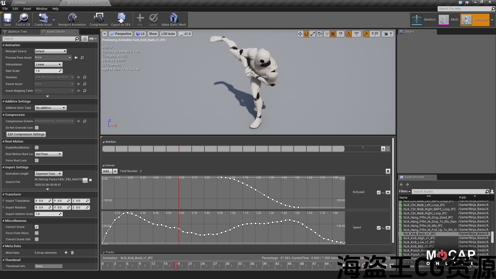The height and width of the screenshot is (279, 496).
Task: Uncheck the Convert Scene checkbox
Action: point(37,227)
